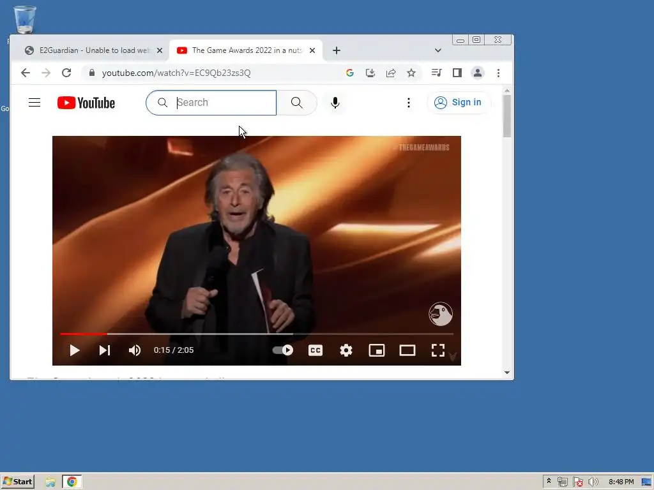The width and height of the screenshot is (654, 490).
Task: Click the 8:48 PM clock
Action: (x=621, y=482)
